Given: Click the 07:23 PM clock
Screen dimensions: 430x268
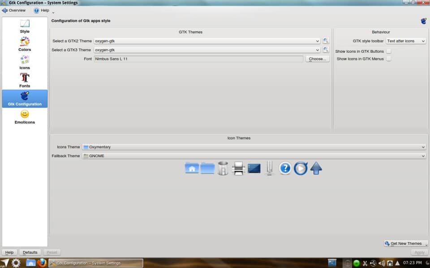Looking at the screenshot, I should tap(412, 263).
